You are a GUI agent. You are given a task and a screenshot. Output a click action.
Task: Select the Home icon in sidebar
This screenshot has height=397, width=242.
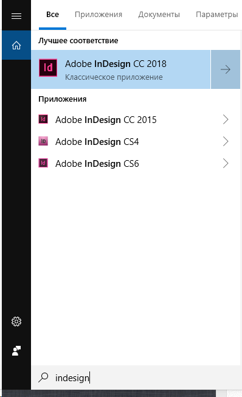point(16,45)
